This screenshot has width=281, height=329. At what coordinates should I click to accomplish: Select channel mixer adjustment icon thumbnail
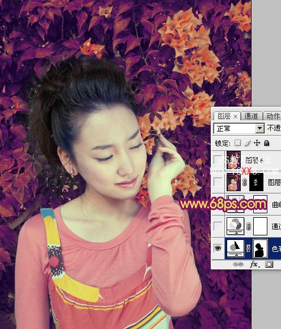(236, 226)
